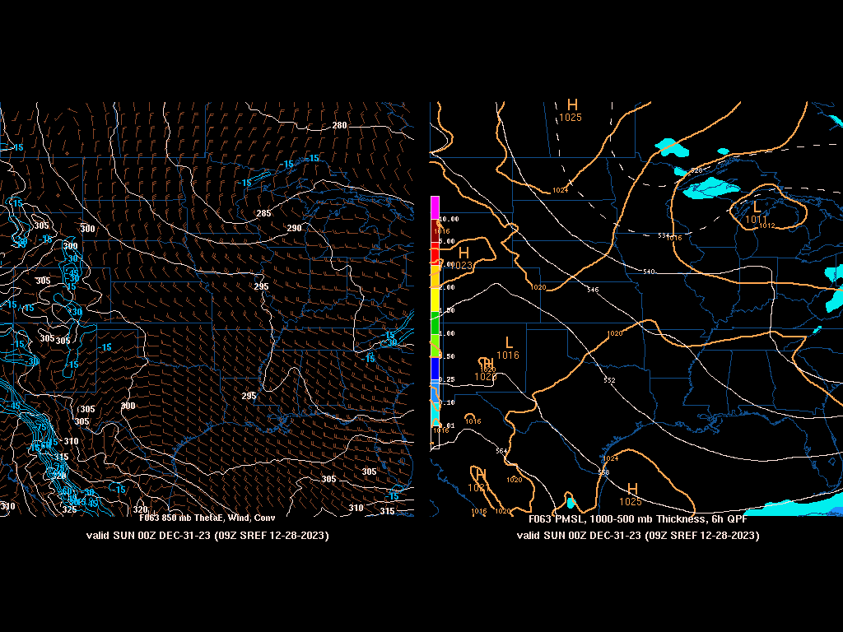The width and height of the screenshot is (843, 632).
Task: Click the 280 theta-e contour label
Action: [339, 126]
